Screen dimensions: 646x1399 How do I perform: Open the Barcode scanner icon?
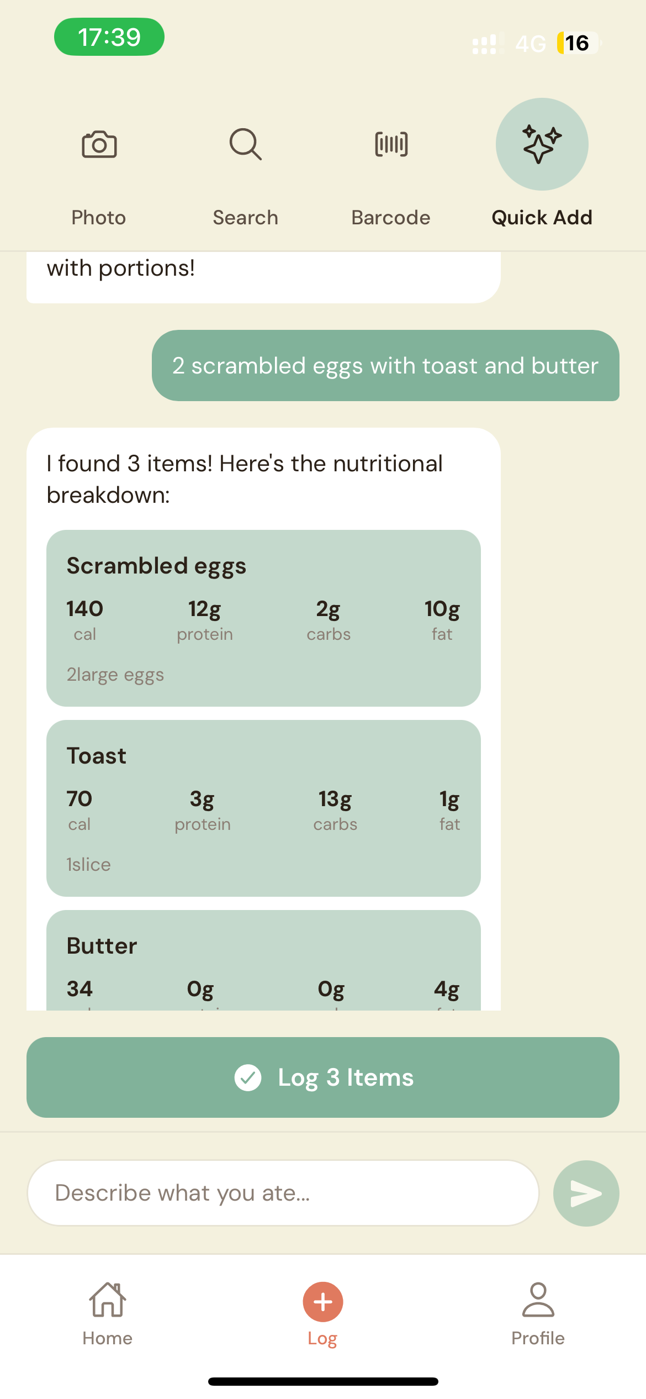click(390, 144)
